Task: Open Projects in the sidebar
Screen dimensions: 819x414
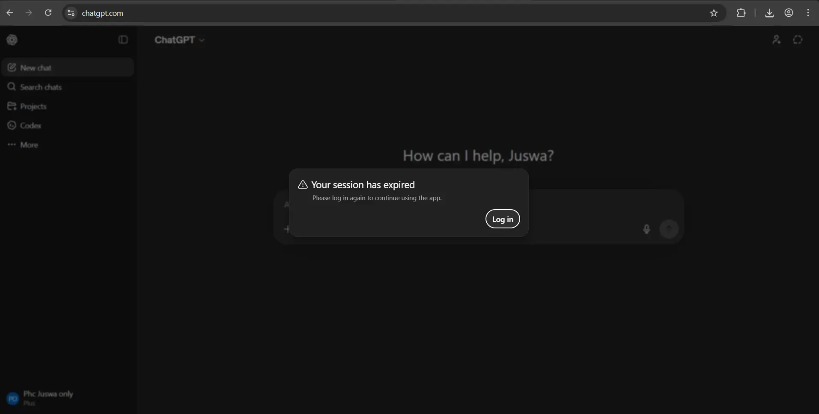Action: tap(68, 106)
